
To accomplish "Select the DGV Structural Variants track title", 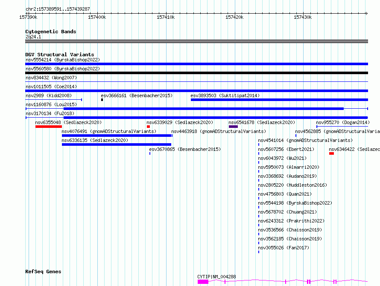I will click(60, 55).
